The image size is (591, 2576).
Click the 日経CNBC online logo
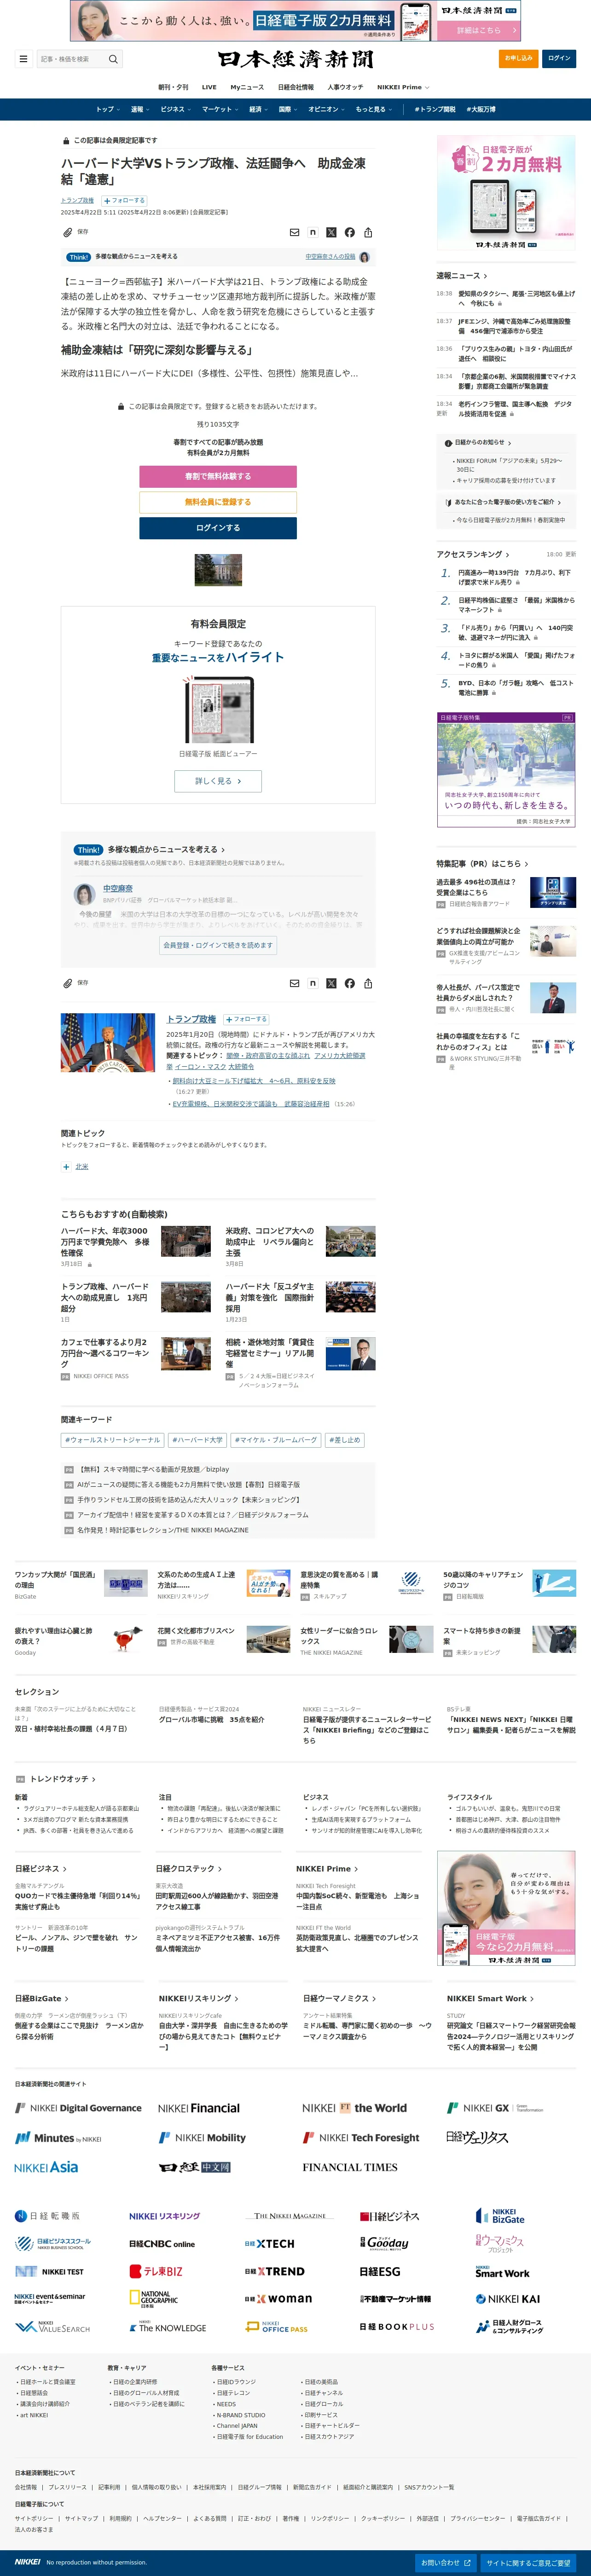click(162, 2244)
